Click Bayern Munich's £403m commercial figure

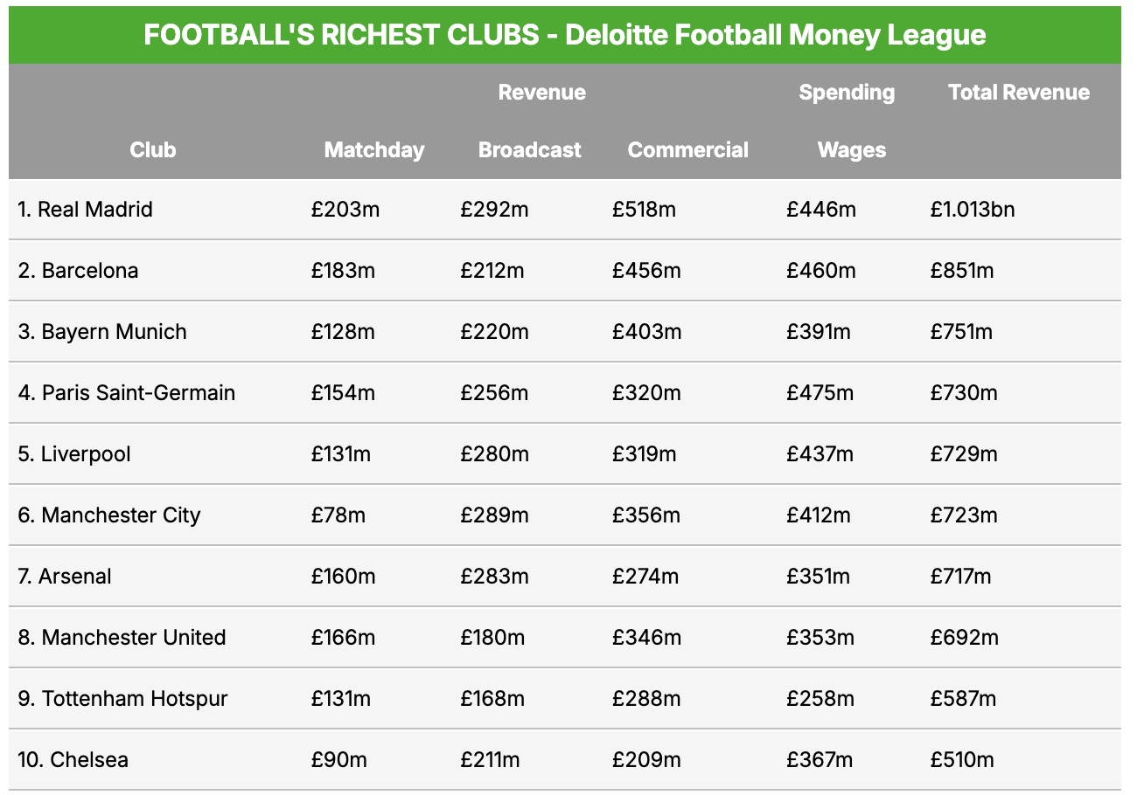click(x=645, y=332)
